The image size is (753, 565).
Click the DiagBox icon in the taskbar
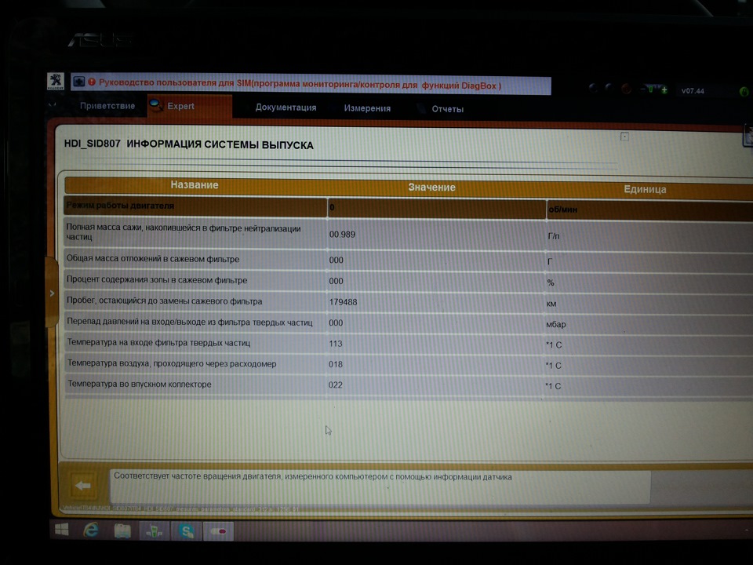tap(153, 531)
